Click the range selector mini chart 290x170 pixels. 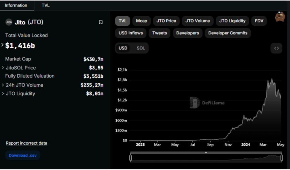[206, 158]
